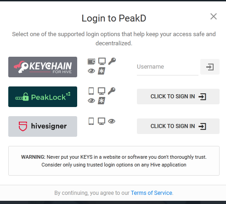The image size is (226, 204).
Task: Click the key icon next to Keychain
Action: [x=112, y=61]
